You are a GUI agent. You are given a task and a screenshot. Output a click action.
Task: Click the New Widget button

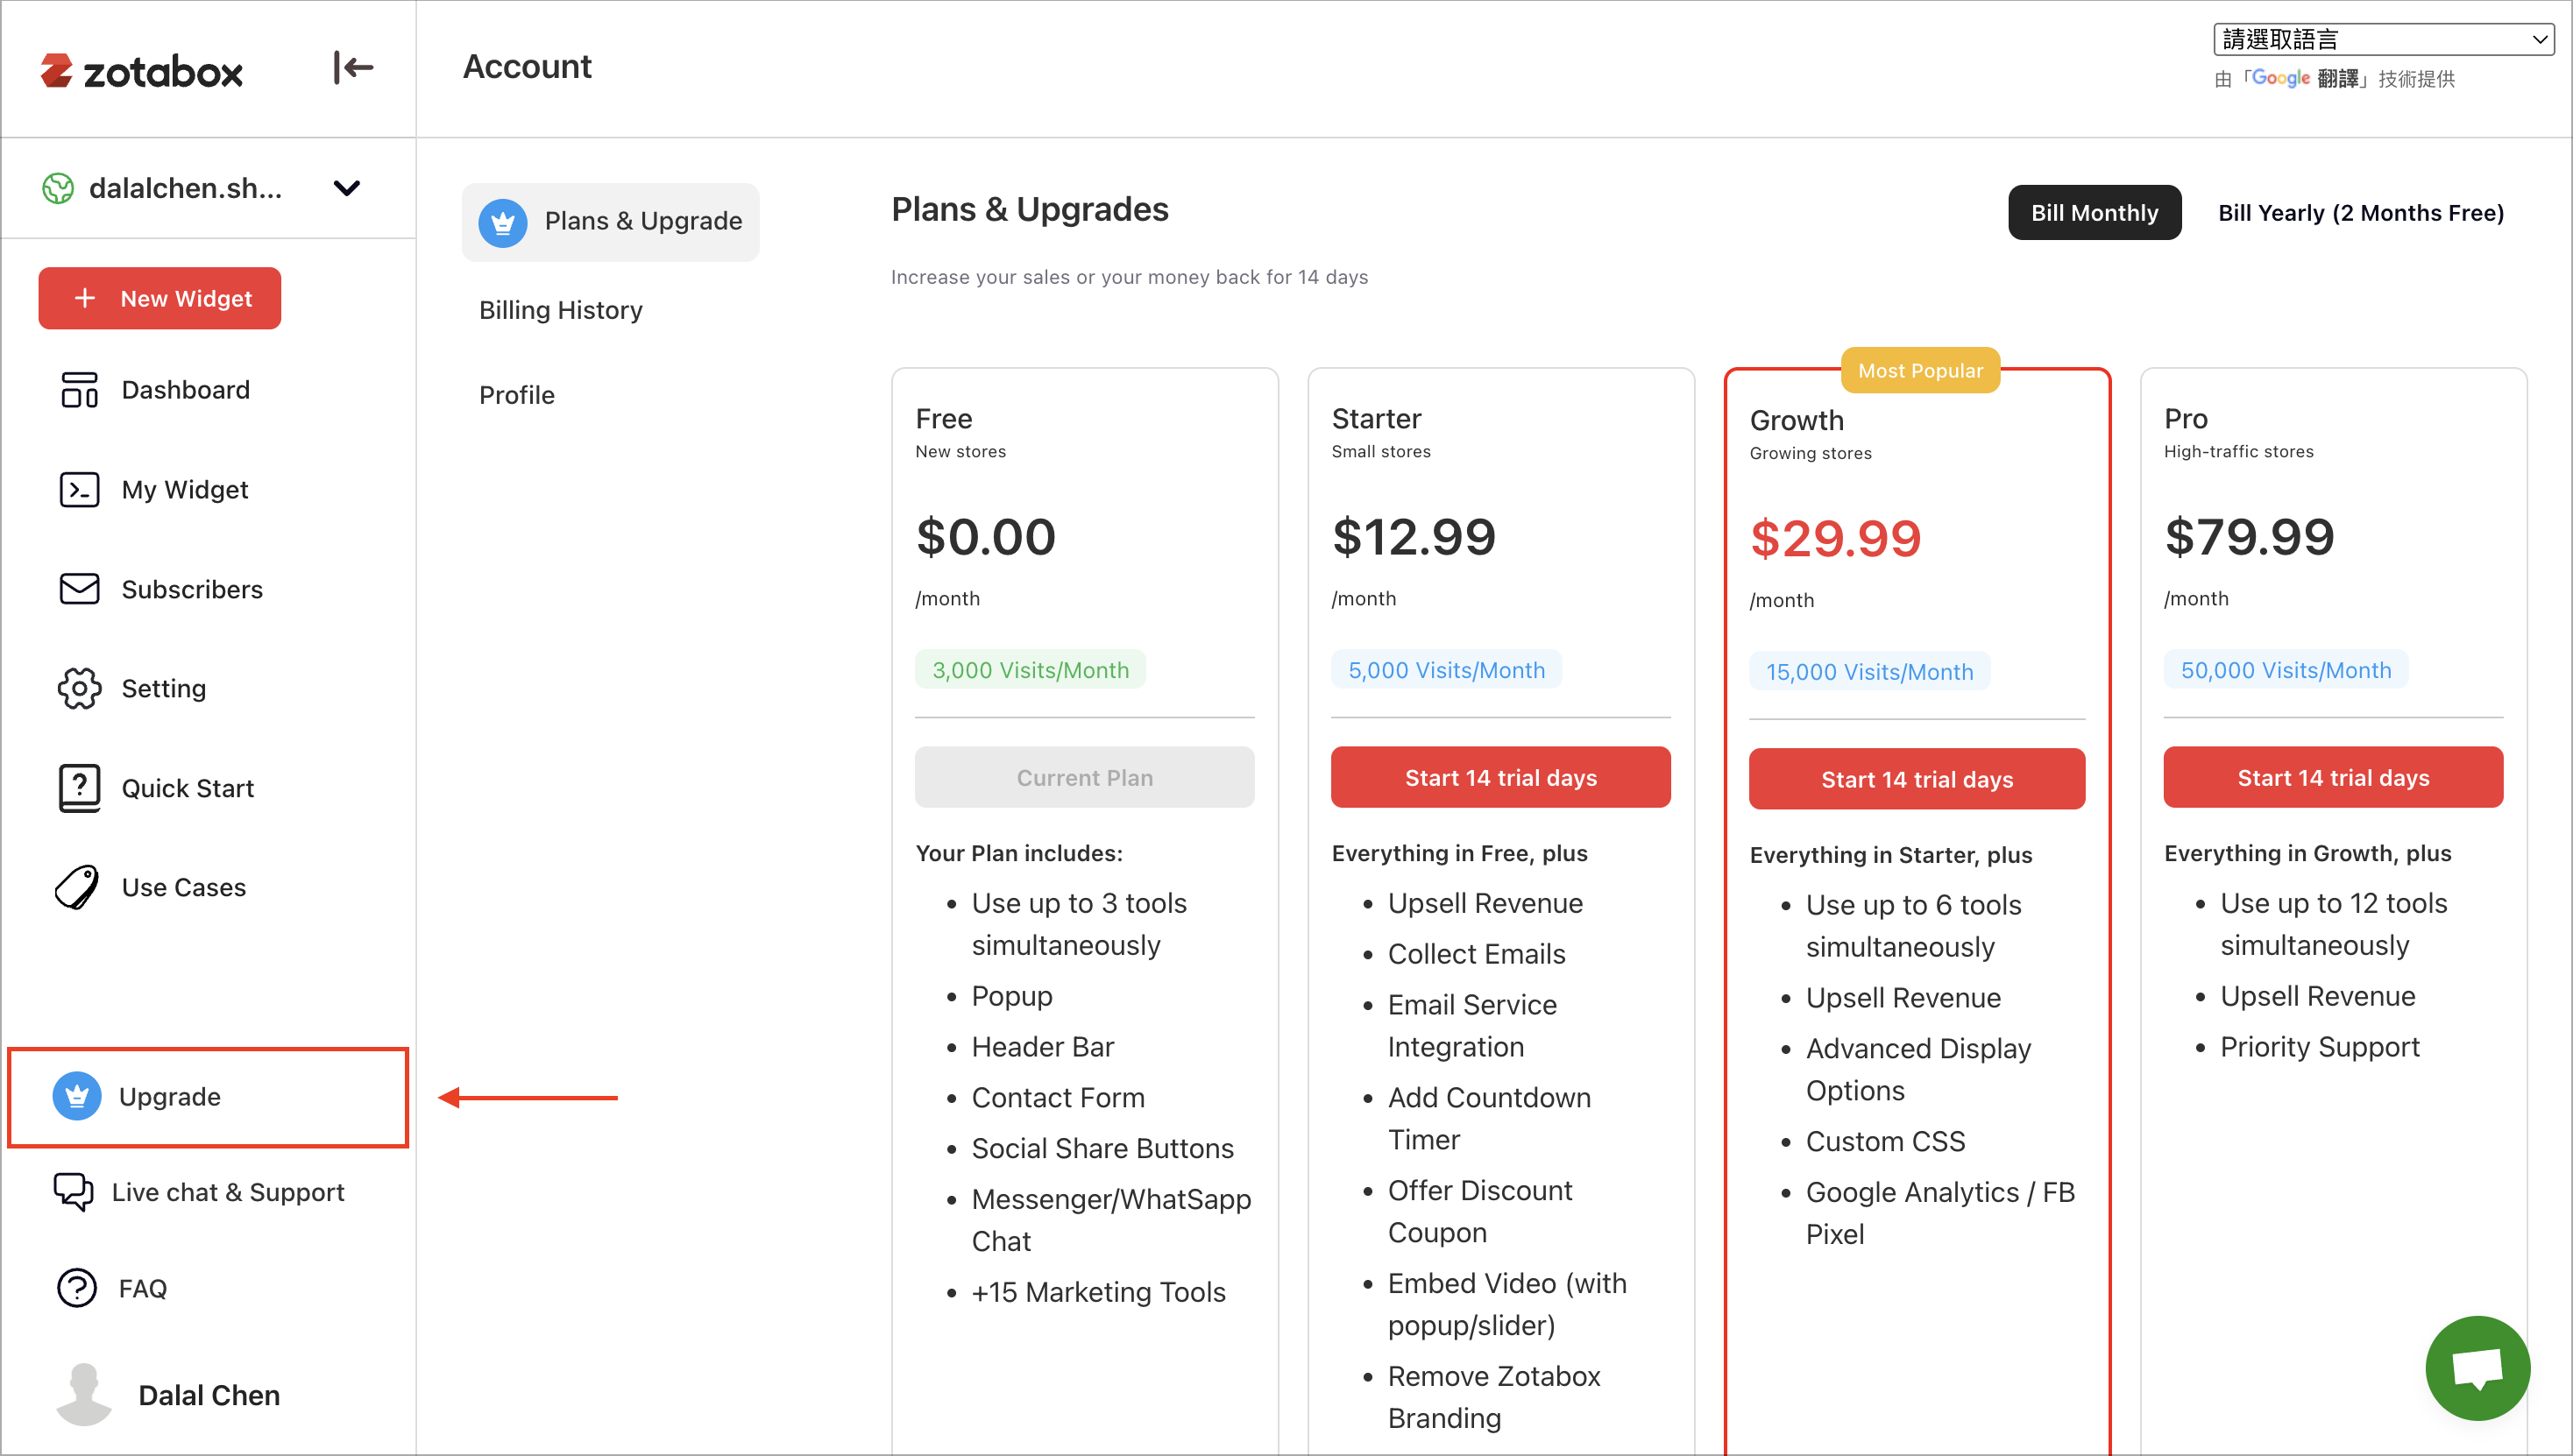160,298
